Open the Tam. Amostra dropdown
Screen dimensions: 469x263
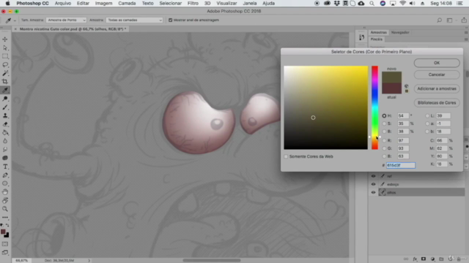pyautogui.click(x=66, y=20)
